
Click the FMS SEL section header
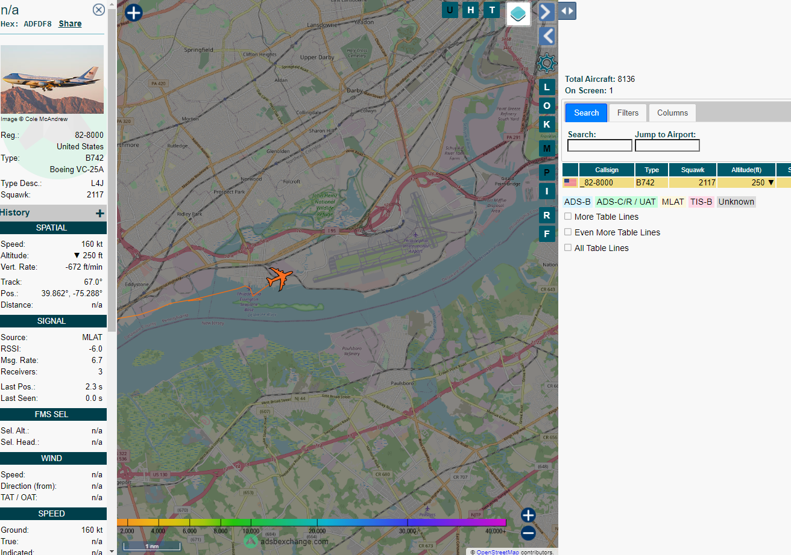(52, 414)
